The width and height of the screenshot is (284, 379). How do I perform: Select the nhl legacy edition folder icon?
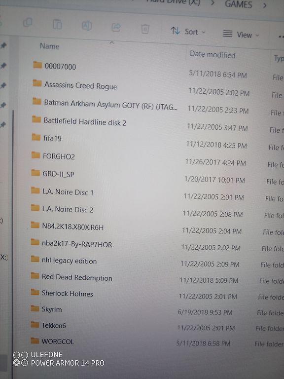coord(35,259)
